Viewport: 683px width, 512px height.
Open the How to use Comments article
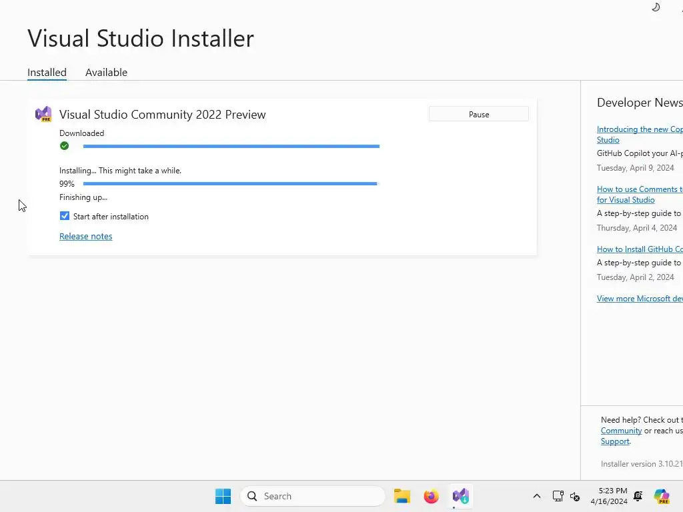pos(640,195)
